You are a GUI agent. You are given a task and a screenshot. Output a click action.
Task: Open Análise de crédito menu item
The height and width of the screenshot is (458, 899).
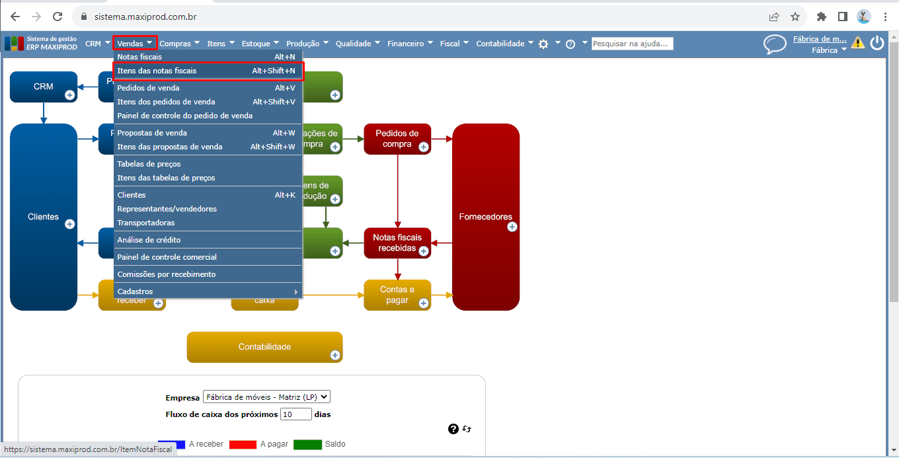(x=208, y=240)
